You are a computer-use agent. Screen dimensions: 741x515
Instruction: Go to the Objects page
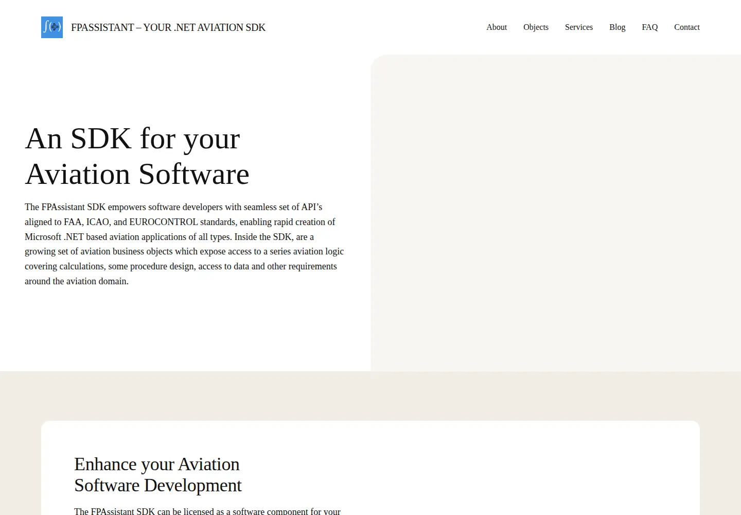pos(536,27)
